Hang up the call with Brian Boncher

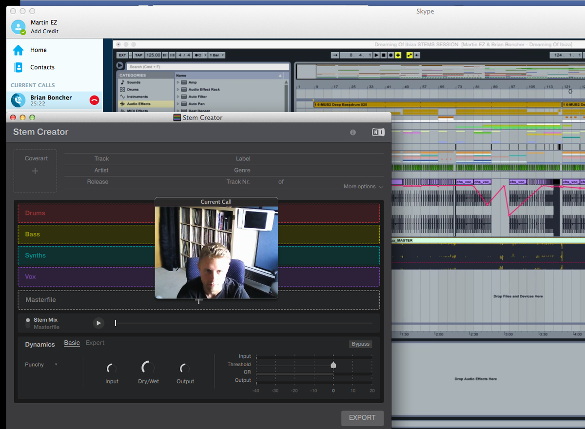click(95, 100)
